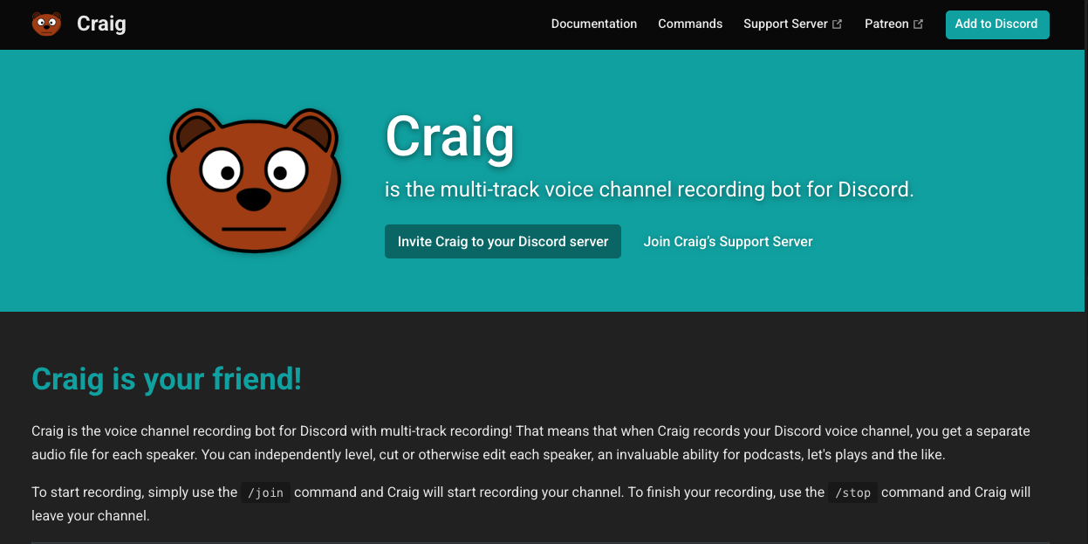Click Invite Craig to your Discord server
1088x544 pixels.
click(503, 242)
